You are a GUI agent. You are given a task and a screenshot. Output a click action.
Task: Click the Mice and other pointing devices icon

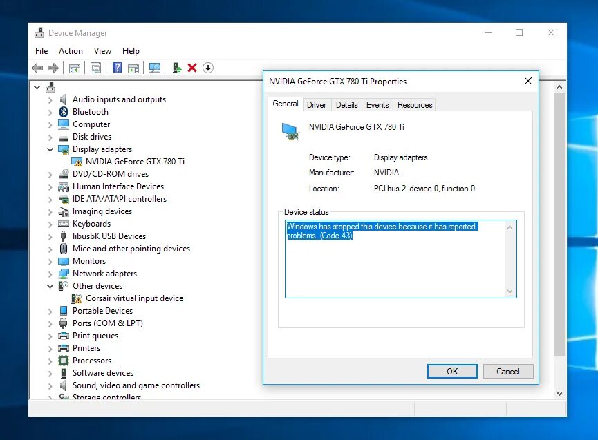click(x=64, y=249)
